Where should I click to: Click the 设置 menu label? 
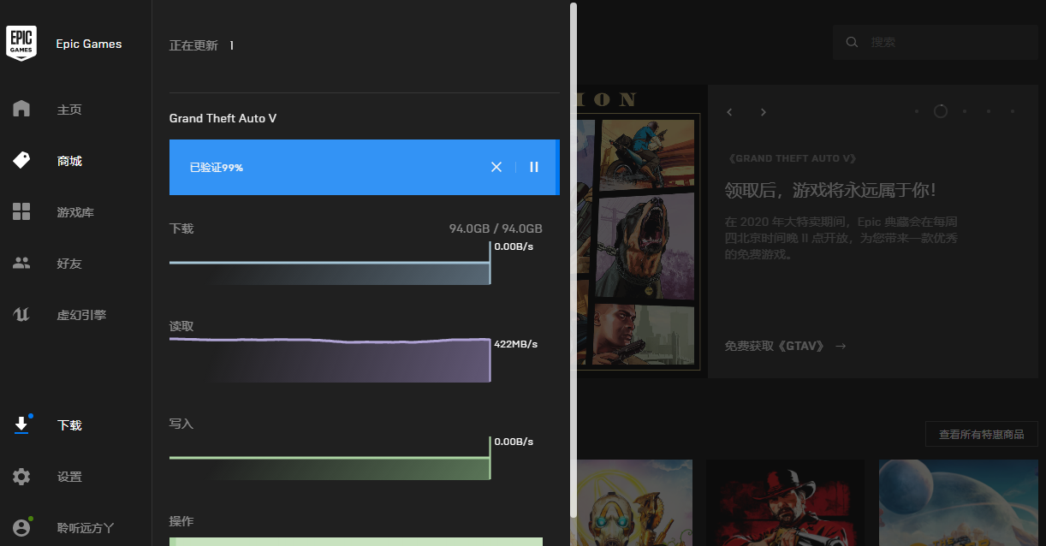pyautogui.click(x=69, y=477)
